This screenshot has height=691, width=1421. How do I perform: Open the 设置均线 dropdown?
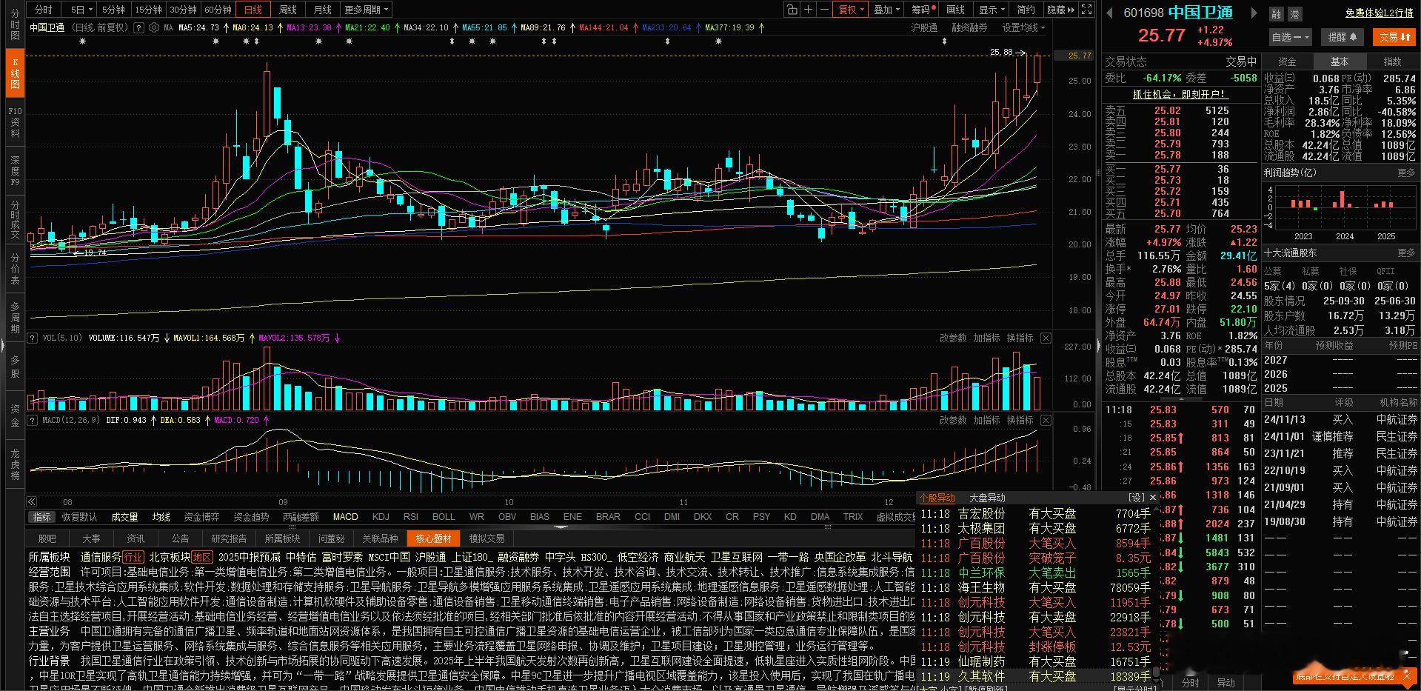click(x=1024, y=27)
